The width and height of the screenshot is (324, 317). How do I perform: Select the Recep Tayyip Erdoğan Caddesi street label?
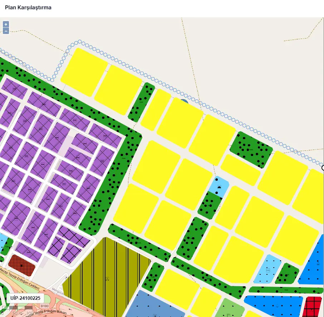[x=20, y=279]
